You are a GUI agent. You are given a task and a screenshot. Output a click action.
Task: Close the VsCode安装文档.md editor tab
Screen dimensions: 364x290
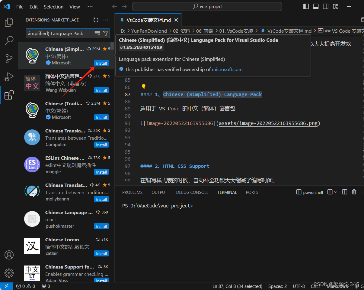click(176, 20)
